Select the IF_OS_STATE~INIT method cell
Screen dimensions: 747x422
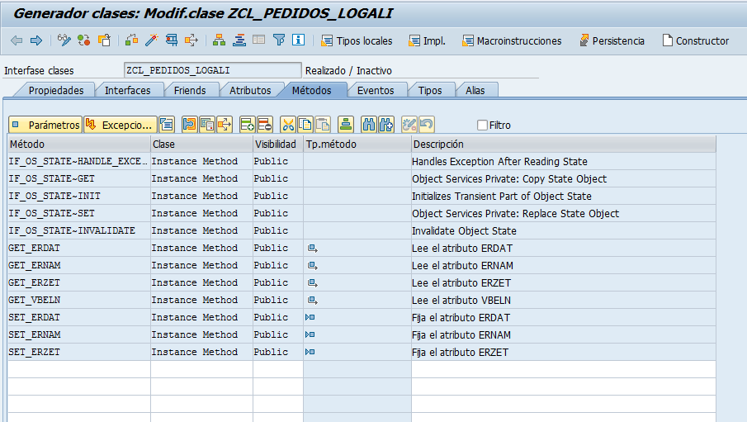point(79,196)
